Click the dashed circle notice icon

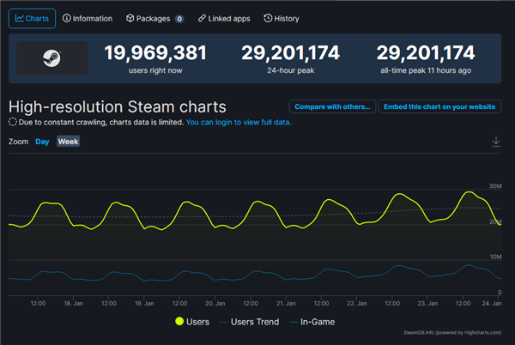tap(13, 122)
